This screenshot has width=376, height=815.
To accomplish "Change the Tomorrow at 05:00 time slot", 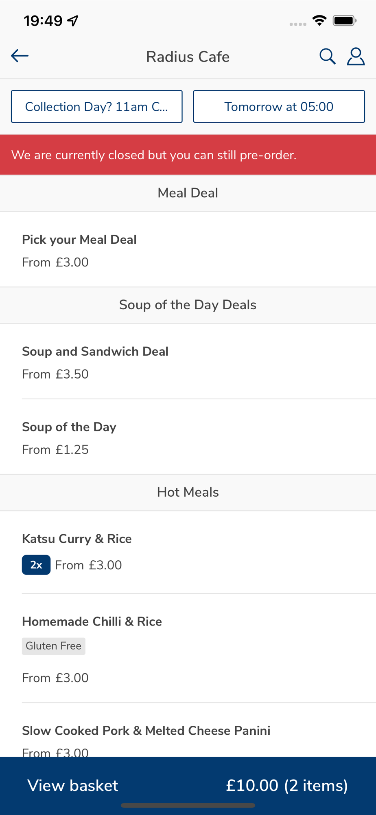I will click(279, 106).
